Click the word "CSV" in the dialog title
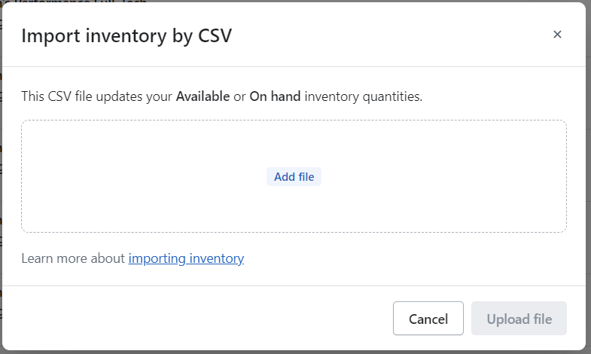The height and width of the screenshot is (354, 591). pos(212,35)
